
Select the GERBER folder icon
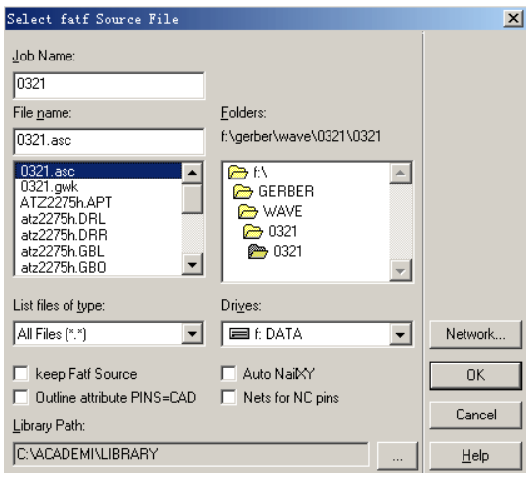point(243,191)
